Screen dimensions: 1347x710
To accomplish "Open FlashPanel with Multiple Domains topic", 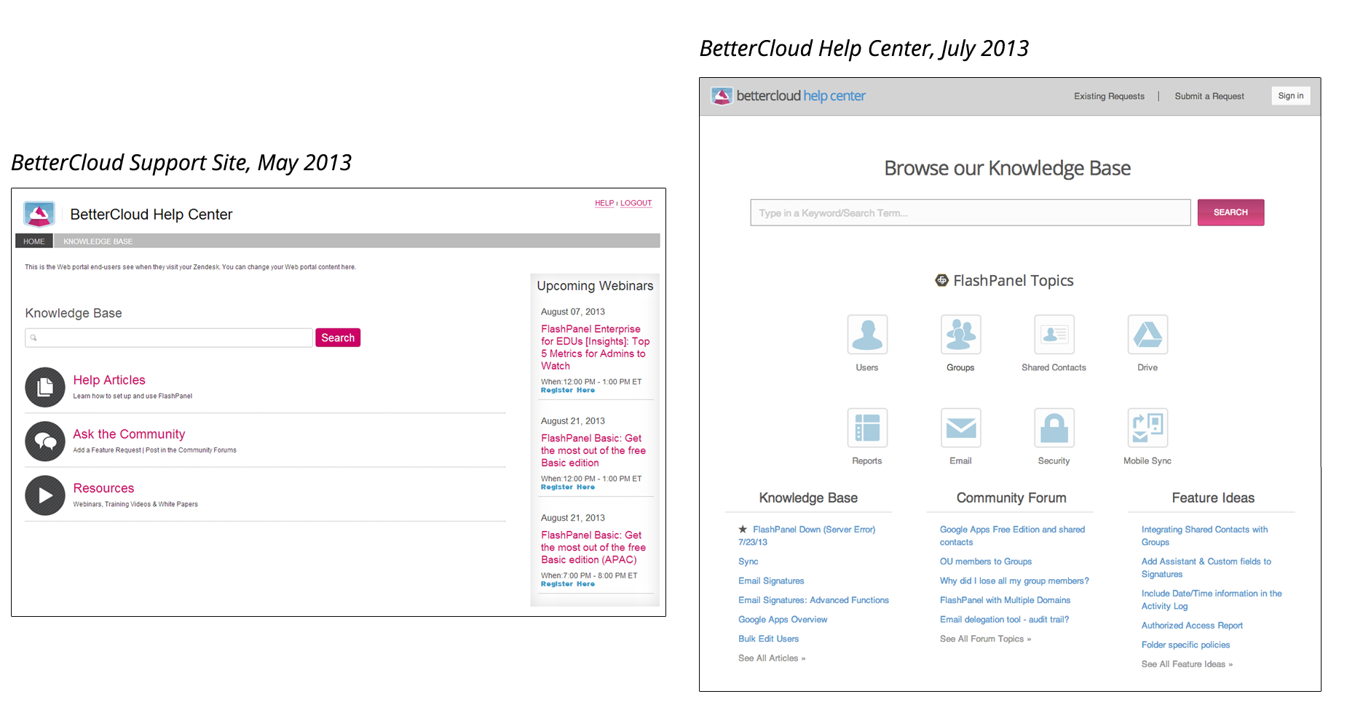I will click(x=1005, y=600).
